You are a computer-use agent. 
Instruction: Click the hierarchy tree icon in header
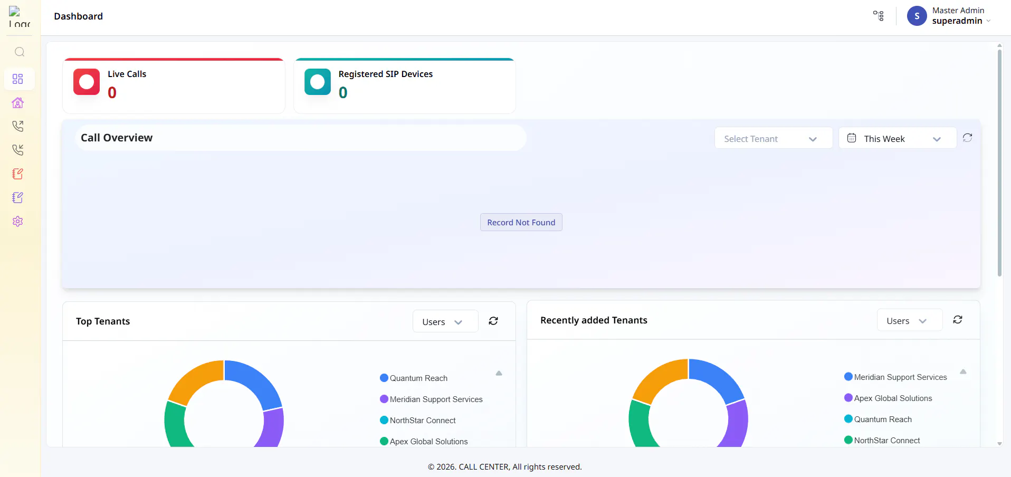[879, 16]
